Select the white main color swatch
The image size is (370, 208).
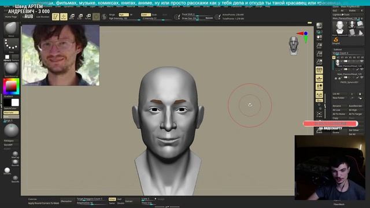pyautogui.click(x=15, y=103)
